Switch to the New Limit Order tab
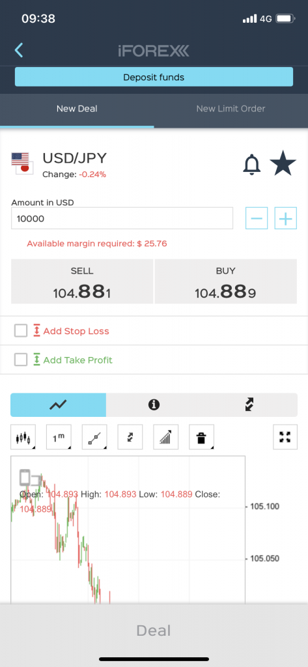Image resolution: width=308 pixels, height=667 pixels. click(x=231, y=109)
